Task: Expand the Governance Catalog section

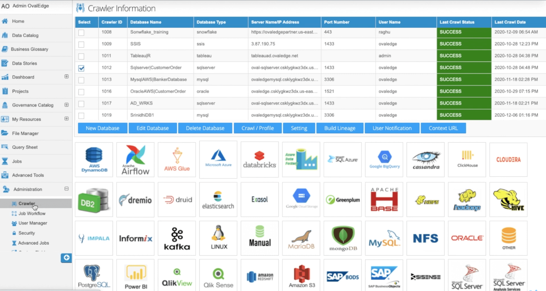Action: 67,105
